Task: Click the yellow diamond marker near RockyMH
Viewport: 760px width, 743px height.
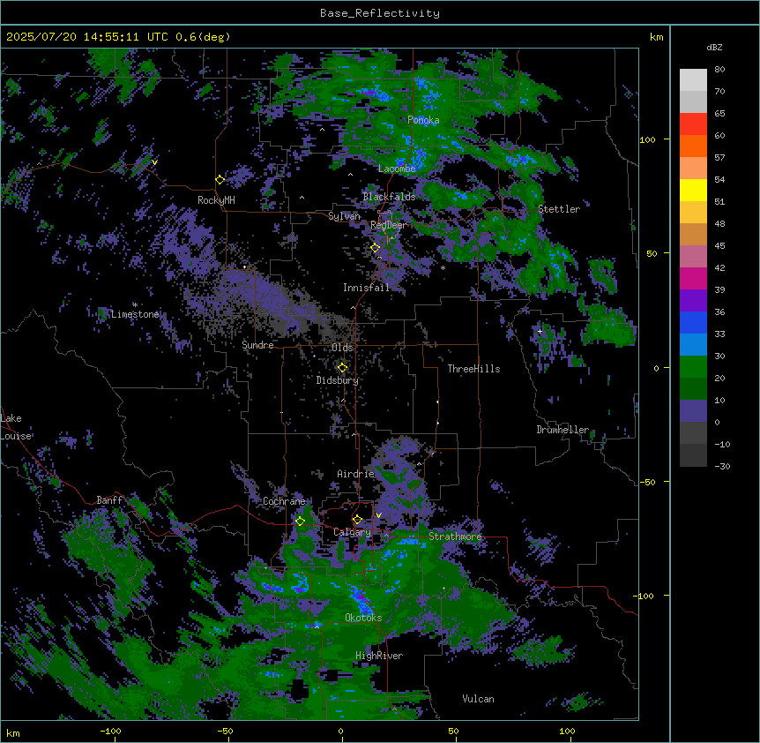Action: (x=220, y=180)
